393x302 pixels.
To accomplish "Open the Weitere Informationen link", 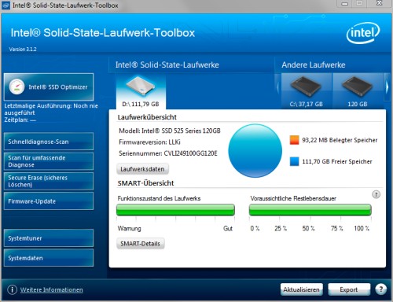I will pyautogui.click(x=52, y=289).
